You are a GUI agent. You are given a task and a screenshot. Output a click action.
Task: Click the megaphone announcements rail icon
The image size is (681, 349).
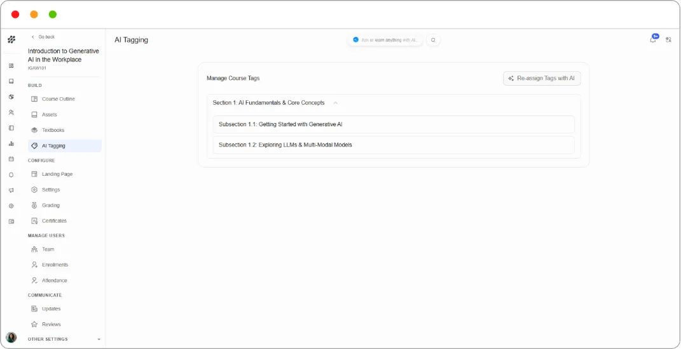click(x=11, y=190)
